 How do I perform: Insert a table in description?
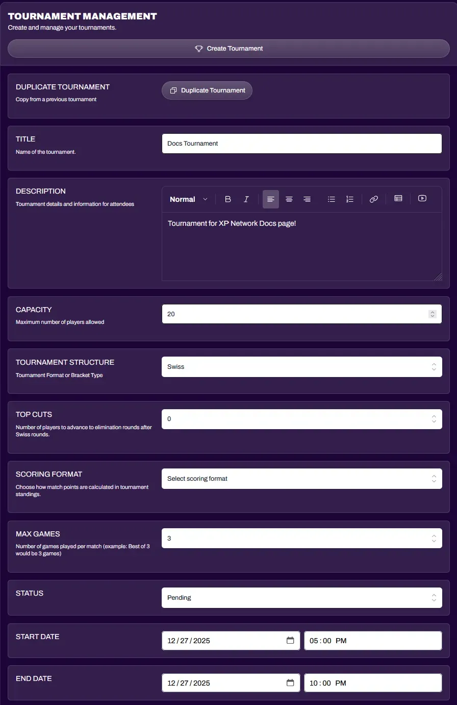click(x=398, y=199)
